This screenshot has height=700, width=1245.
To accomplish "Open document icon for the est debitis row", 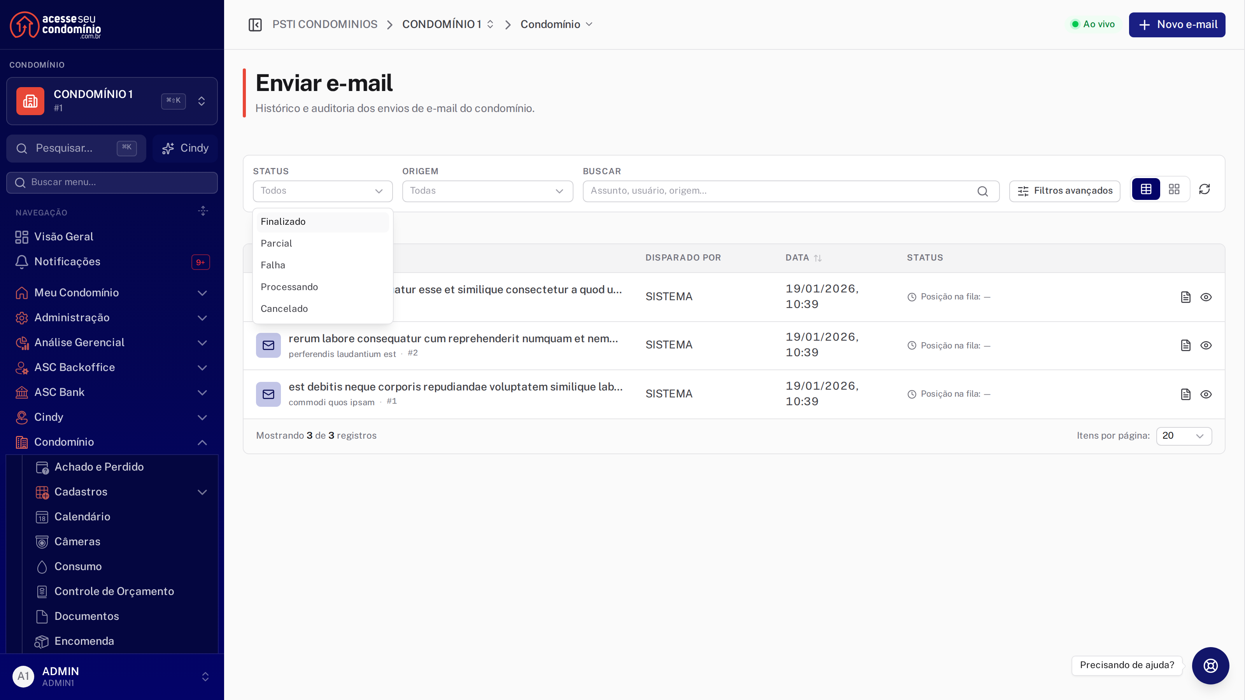I will [1185, 394].
